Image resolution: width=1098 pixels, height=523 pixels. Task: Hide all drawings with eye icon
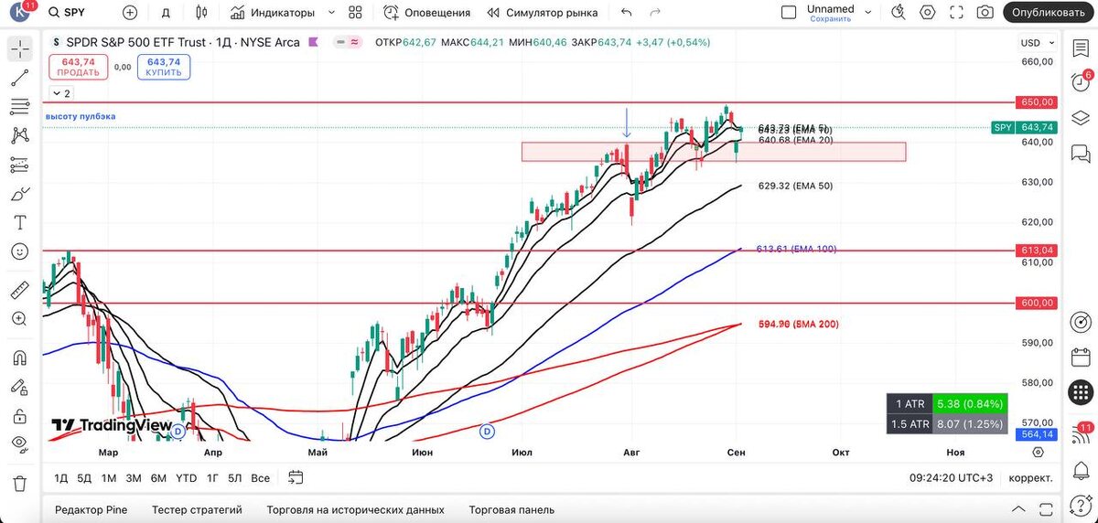[x=19, y=444]
